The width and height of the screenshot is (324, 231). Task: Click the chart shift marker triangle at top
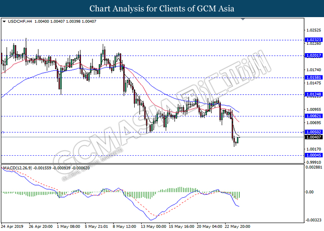point(243,19)
